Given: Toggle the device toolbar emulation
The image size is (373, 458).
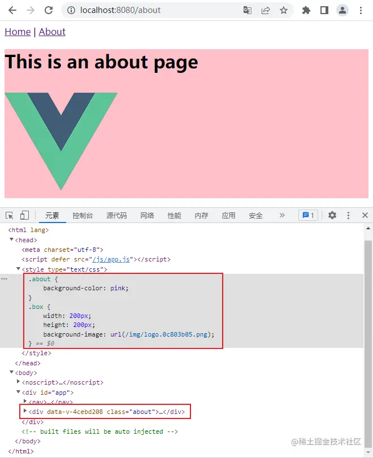Looking at the screenshot, I should pos(24,216).
